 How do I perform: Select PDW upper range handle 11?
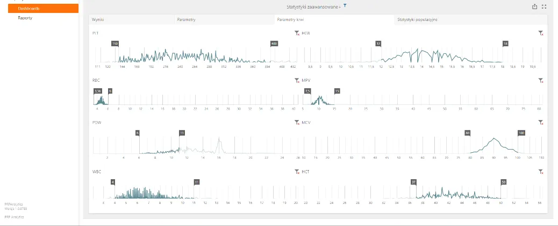click(x=182, y=133)
